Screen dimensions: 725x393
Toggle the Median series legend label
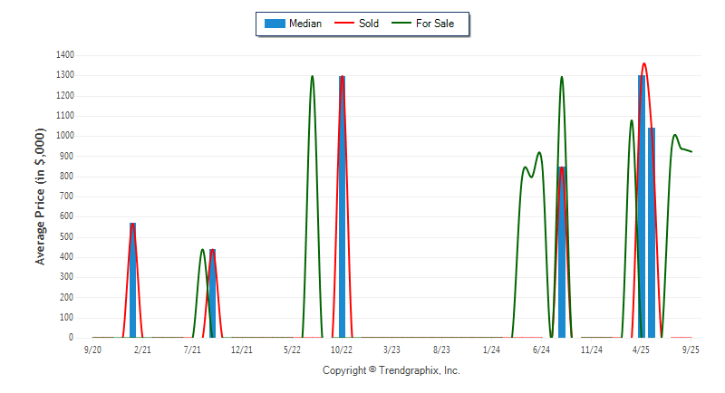pyautogui.click(x=304, y=24)
